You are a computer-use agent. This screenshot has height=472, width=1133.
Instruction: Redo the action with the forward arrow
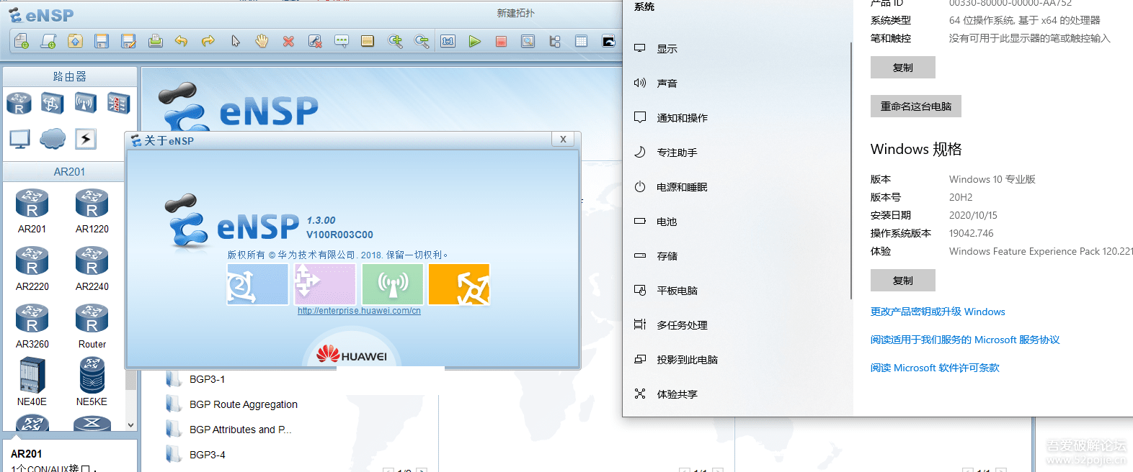208,41
